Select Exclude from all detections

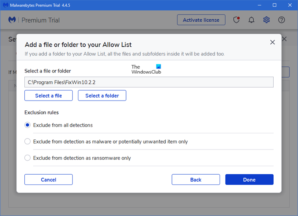click(x=28, y=125)
